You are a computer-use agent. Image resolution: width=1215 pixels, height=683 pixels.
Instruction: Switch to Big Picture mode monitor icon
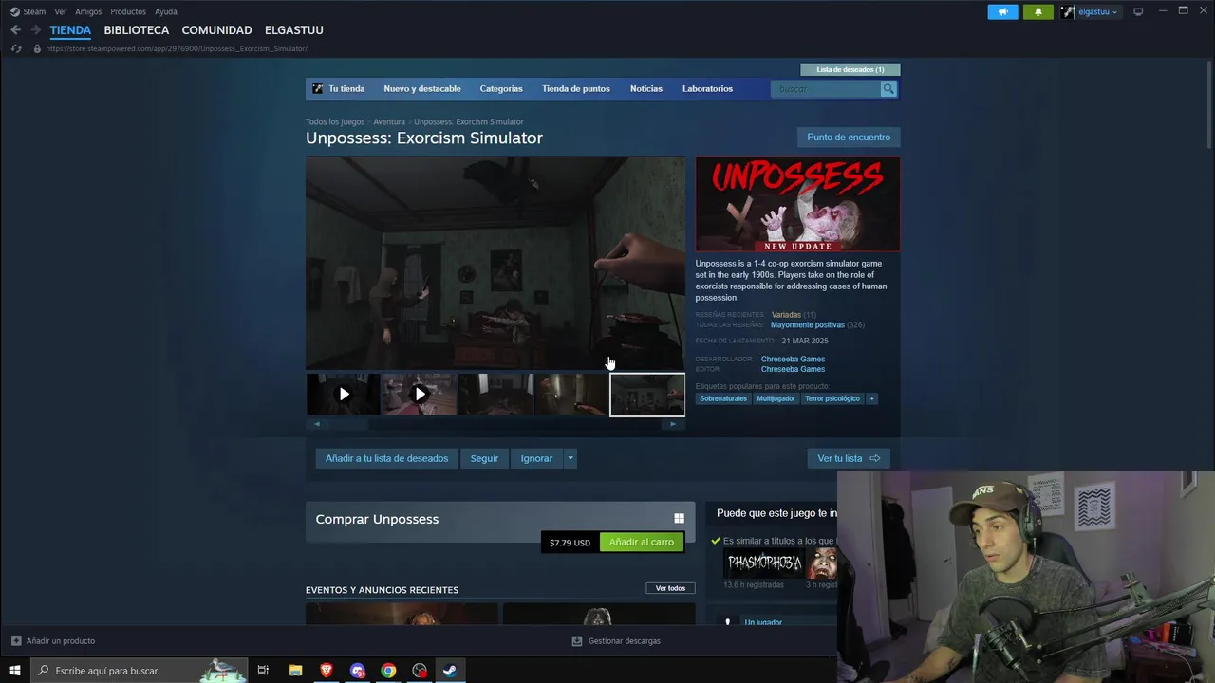coord(1138,11)
